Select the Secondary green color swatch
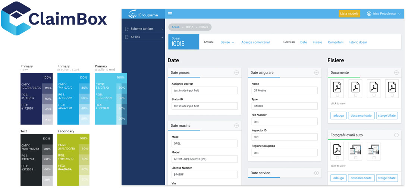The image size is (408, 195). tap(73, 160)
